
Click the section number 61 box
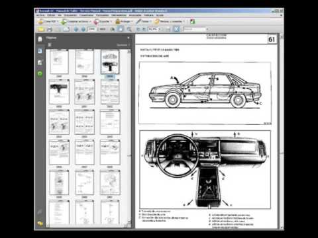click(x=272, y=40)
